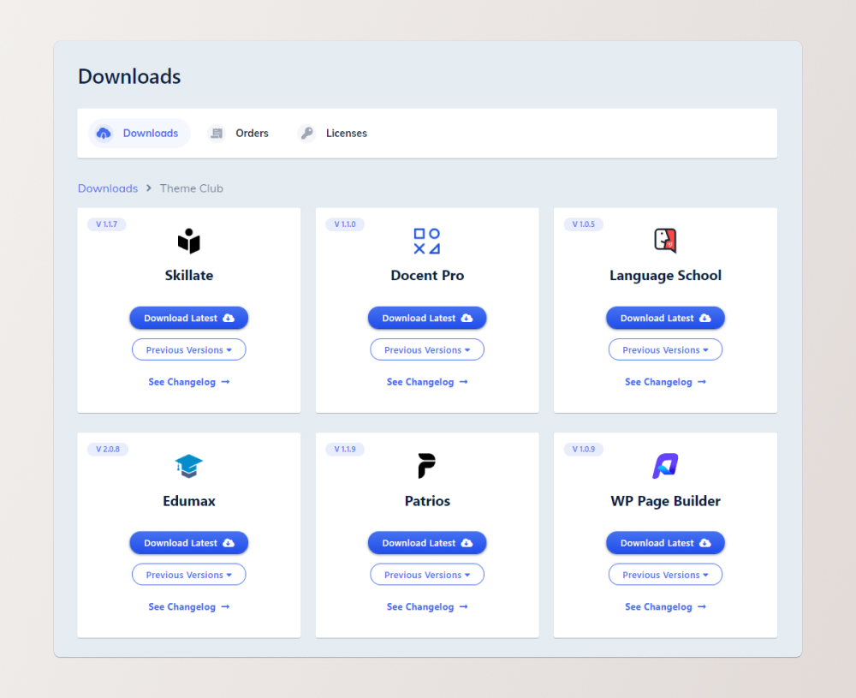856x698 pixels.
Task: Click the V 1.0.9 version badge
Action: (x=584, y=449)
